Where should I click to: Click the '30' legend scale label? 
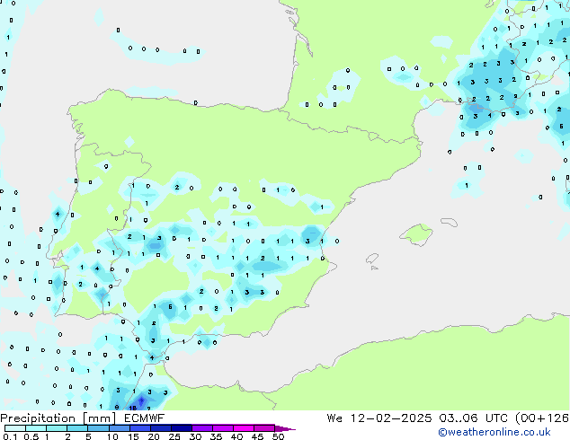pyautogui.click(x=195, y=436)
